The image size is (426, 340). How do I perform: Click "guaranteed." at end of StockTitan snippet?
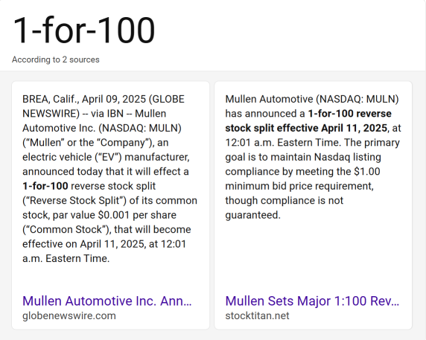[252, 215]
